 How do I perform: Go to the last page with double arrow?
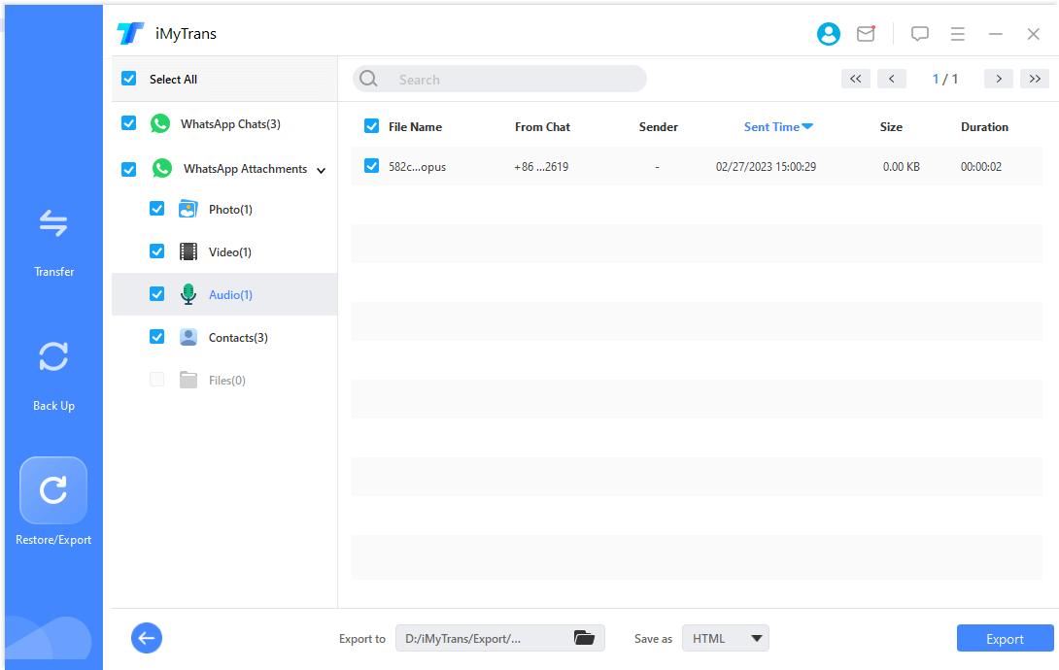click(x=1035, y=79)
